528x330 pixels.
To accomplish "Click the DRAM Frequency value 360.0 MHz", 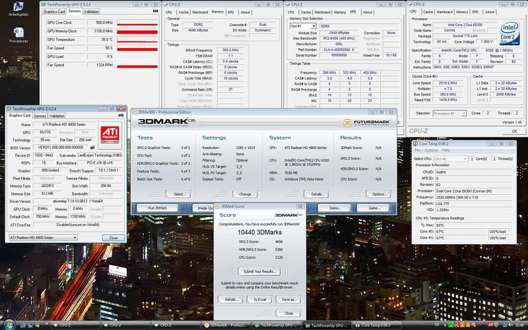I will click(x=231, y=50).
